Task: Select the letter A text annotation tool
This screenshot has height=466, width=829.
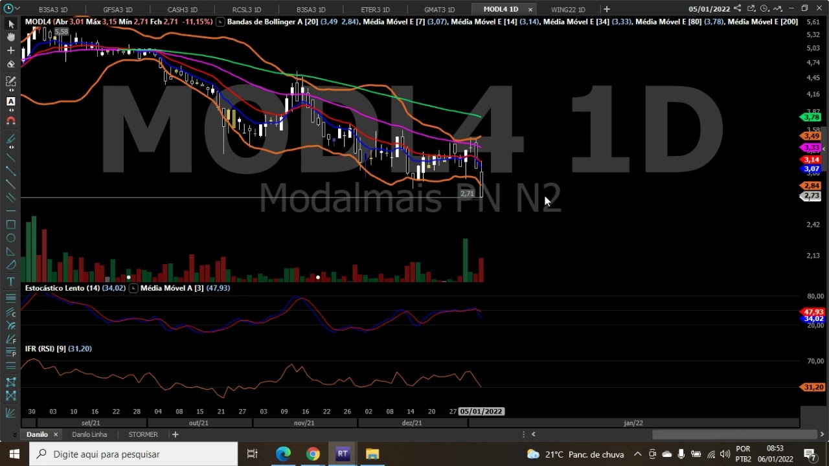Action: click(11, 101)
